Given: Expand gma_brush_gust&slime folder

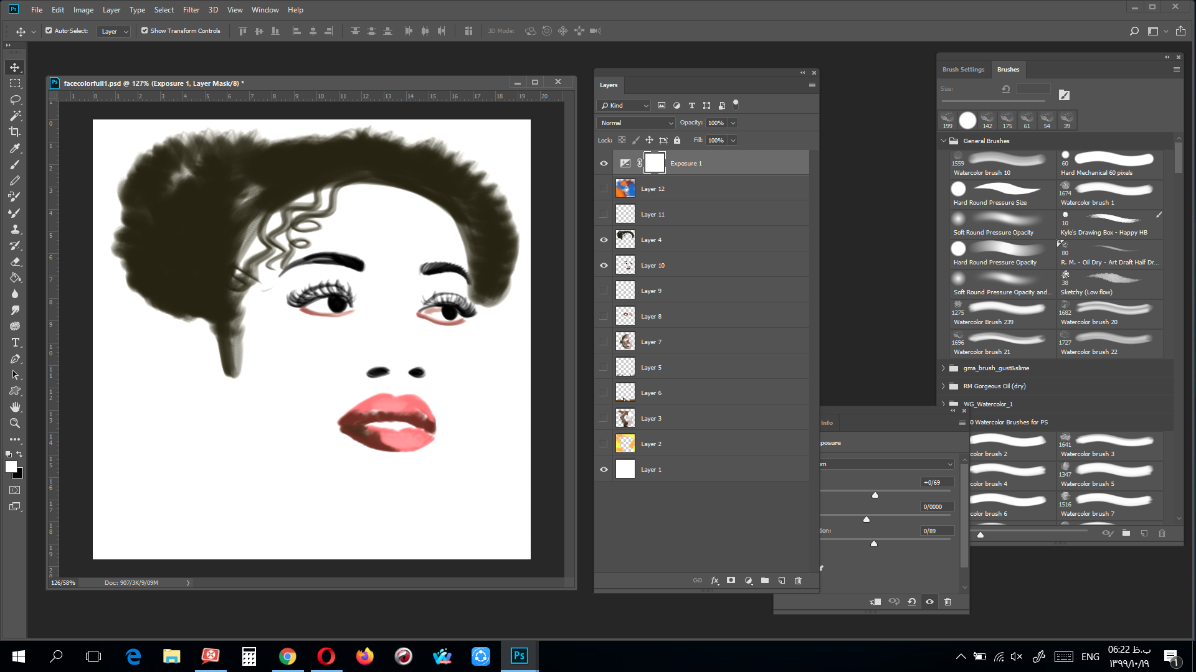Looking at the screenshot, I should (944, 368).
